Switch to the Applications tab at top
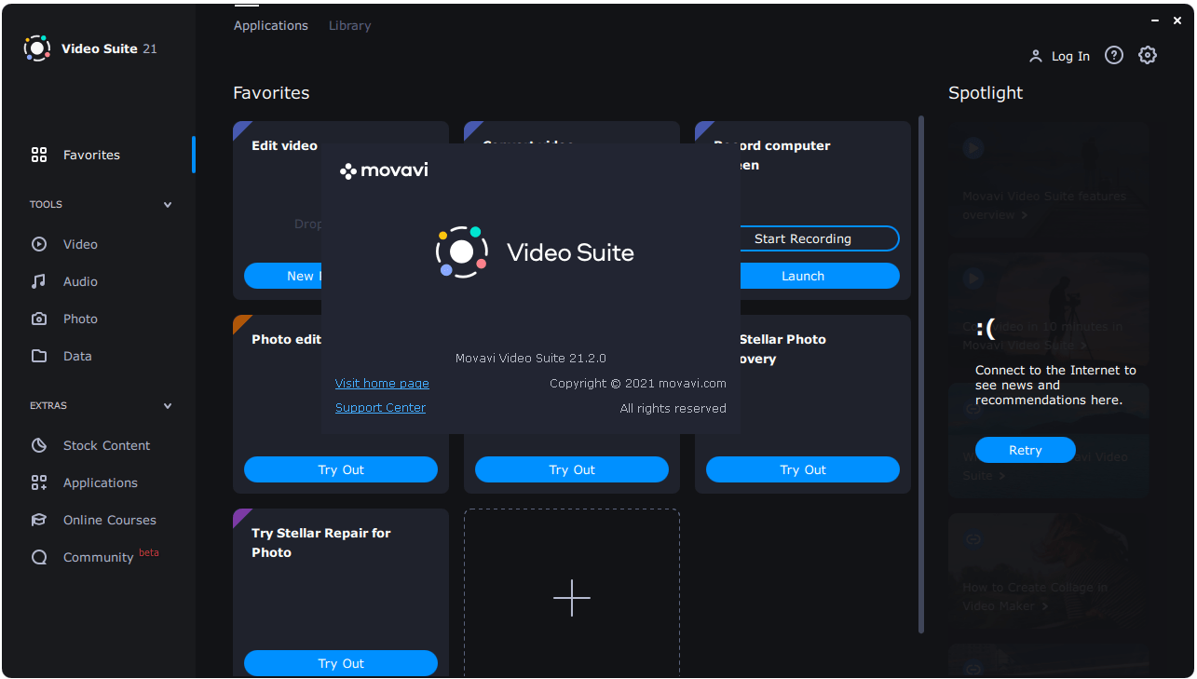This screenshot has width=1197, height=679. click(x=271, y=25)
